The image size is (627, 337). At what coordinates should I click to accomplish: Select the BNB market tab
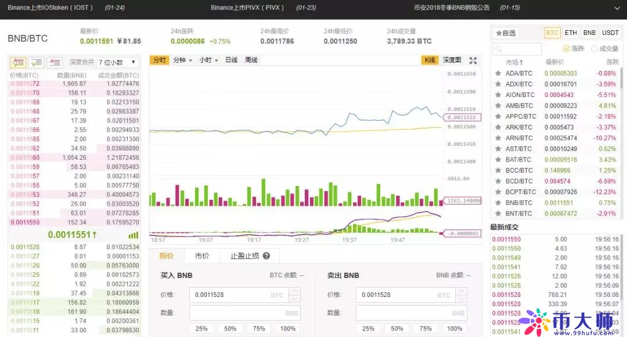coord(589,33)
